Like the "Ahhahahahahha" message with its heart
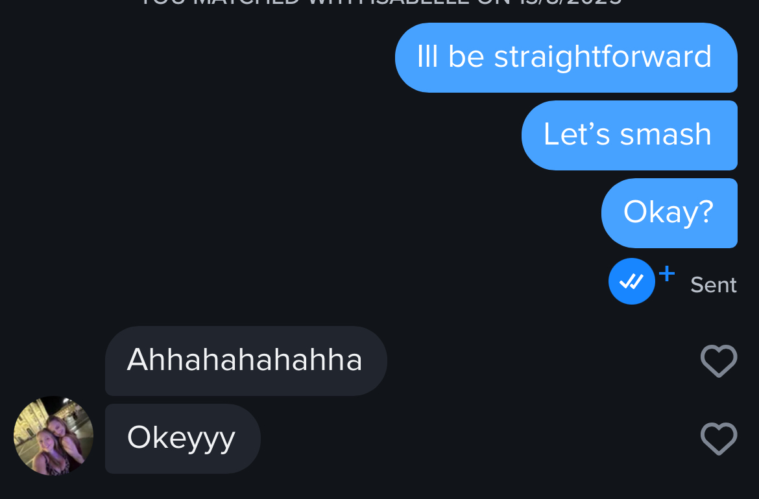The width and height of the screenshot is (759, 499). (719, 361)
